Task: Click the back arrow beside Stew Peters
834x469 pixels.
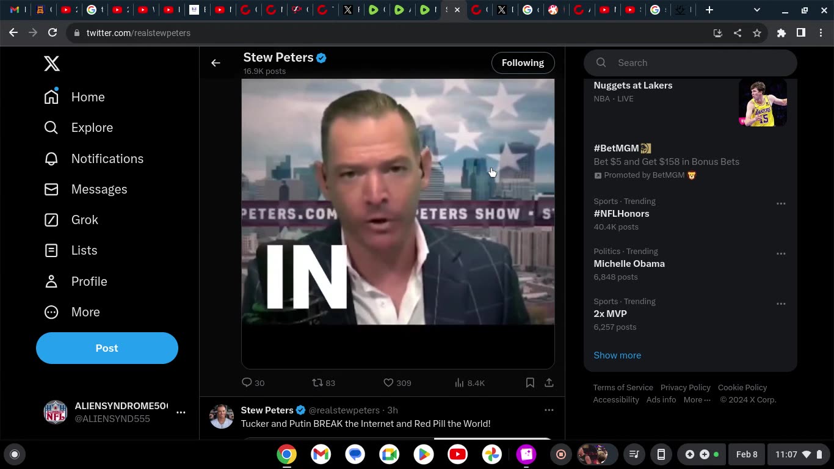Action: click(x=216, y=63)
